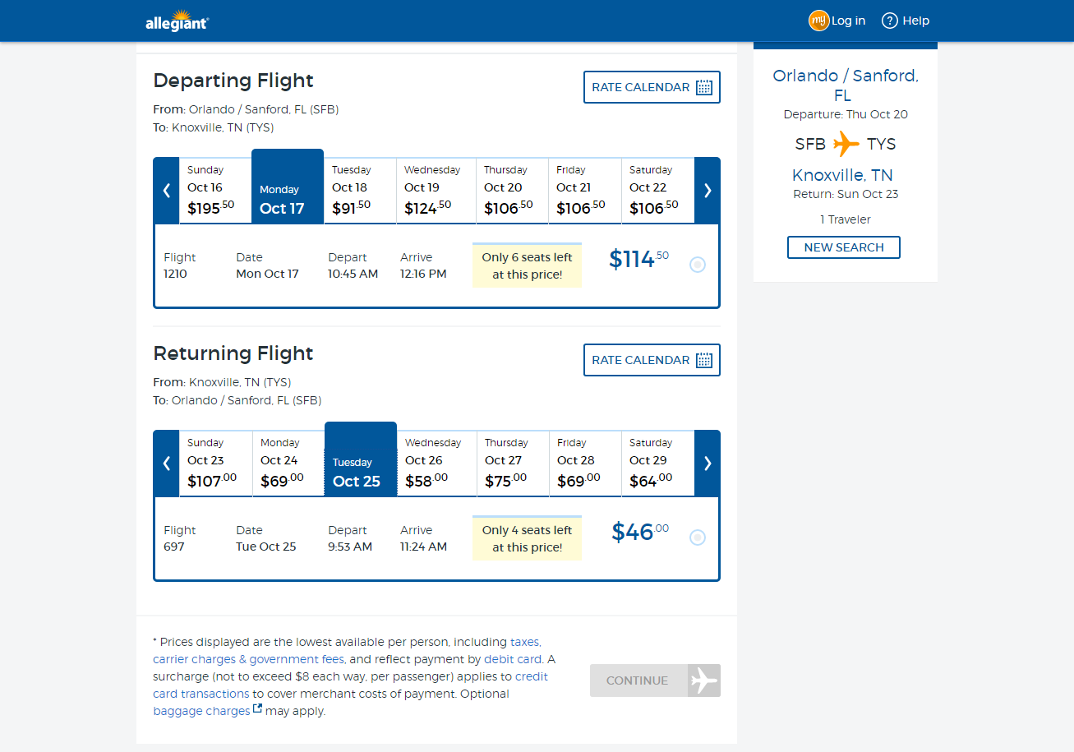
Task: Select the $46.00 returning flight radio button
Action: click(698, 537)
